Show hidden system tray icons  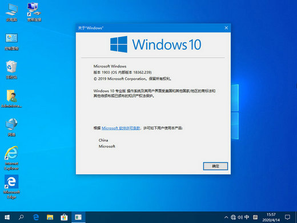click(226, 217)
